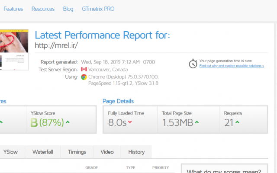
Task: Click the 'Report generated:' label
Action: coord(59,62)
